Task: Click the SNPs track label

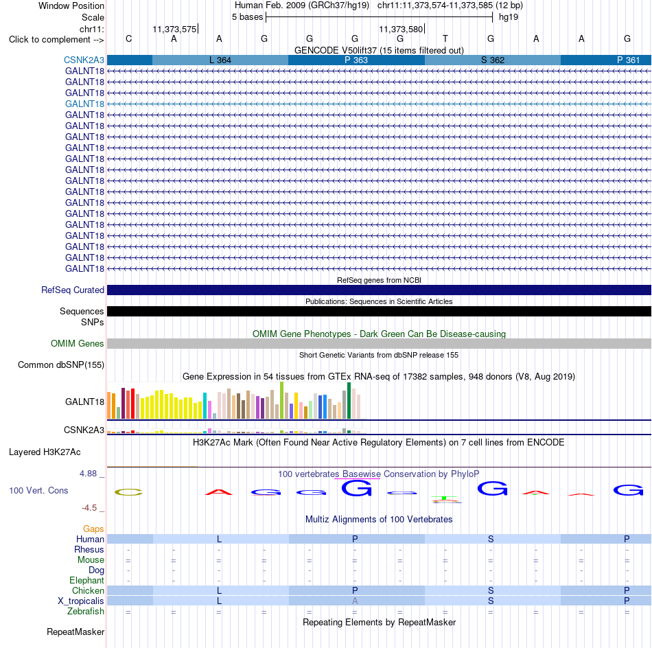Action: coord(93,323)
